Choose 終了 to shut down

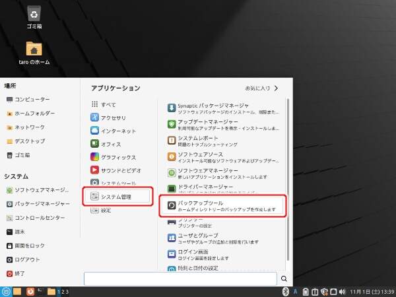(16, 273)
